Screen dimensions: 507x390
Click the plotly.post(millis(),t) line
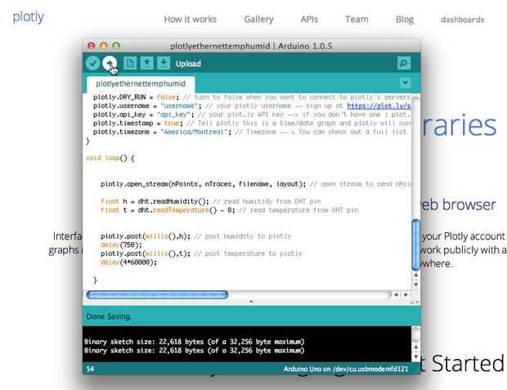[x=201, y=253]
